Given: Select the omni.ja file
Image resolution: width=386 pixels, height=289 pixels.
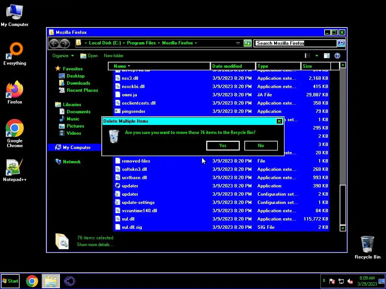Looking at the screenshot, I should point(221,94).
